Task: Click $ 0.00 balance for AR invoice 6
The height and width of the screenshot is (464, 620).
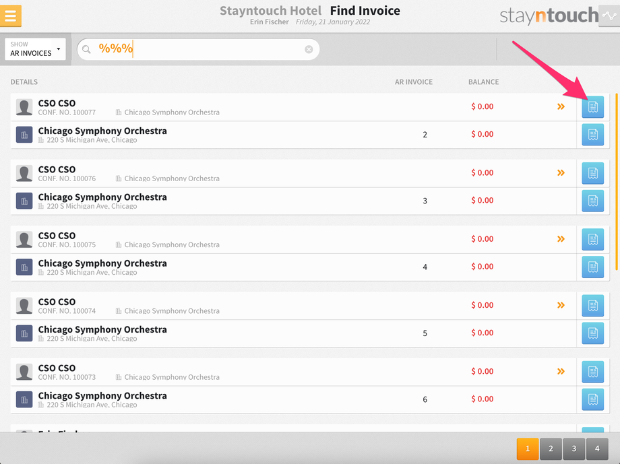Action: click(482, 399)
